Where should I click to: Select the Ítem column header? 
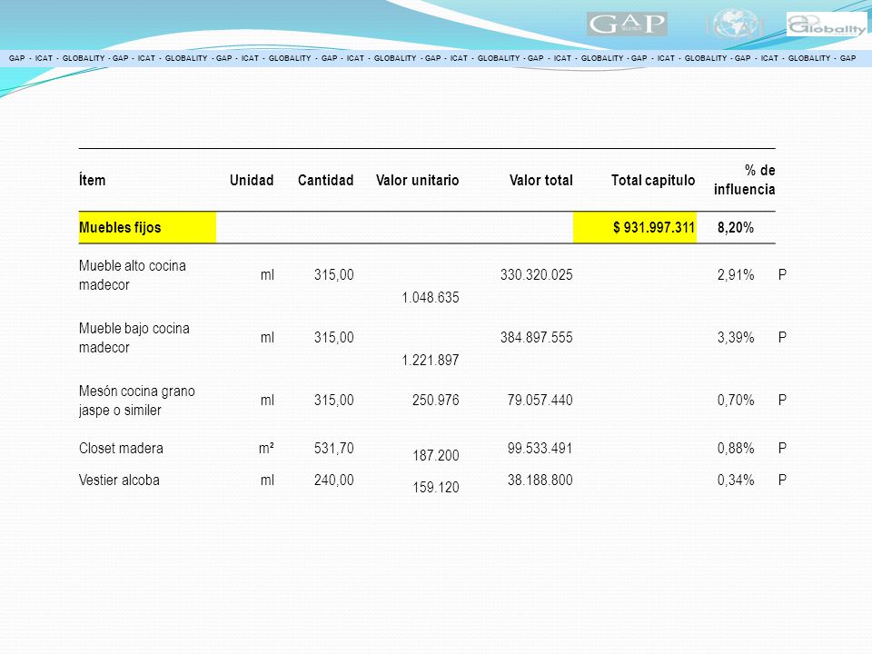pyautogui.click(x=93, y=180)
